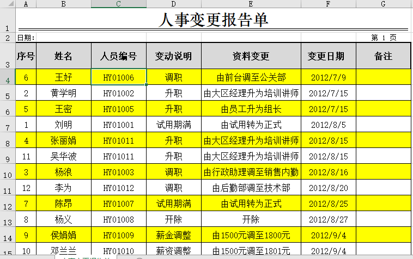
Task: Click the 序号 header cell
Action: pos(26,56)
